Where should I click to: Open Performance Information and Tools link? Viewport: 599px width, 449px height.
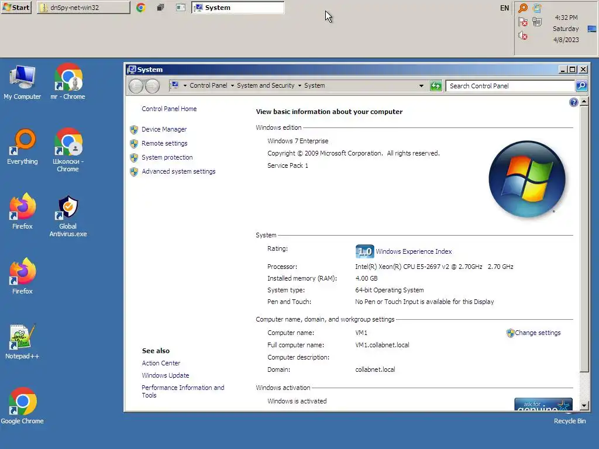183,391
